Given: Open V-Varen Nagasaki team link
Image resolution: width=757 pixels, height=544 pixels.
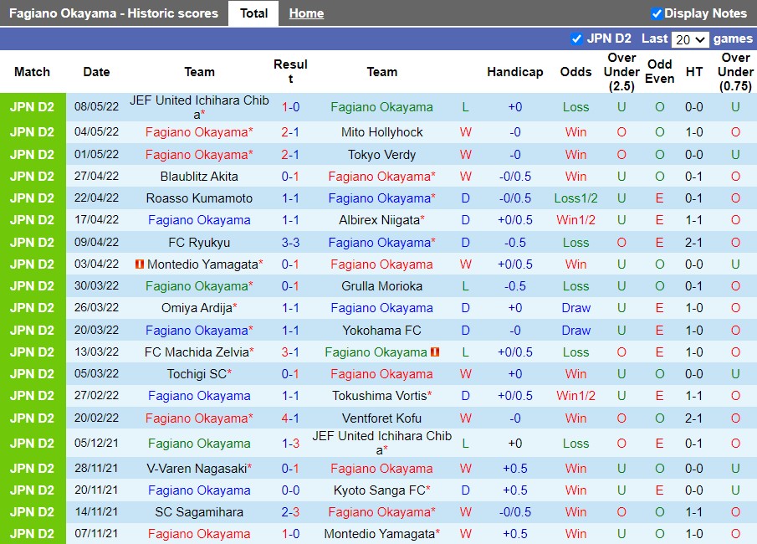Looking at the screenshot, I should coord(197,469).
